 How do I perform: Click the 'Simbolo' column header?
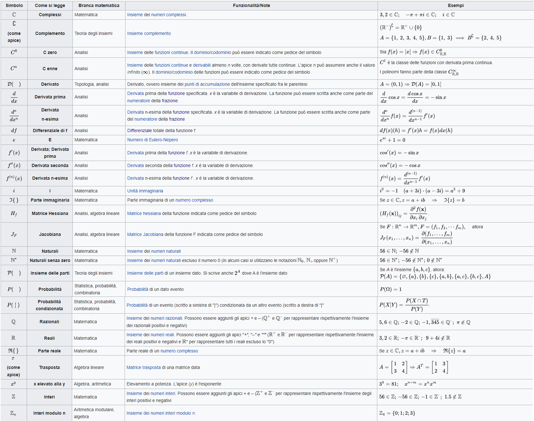14,5
